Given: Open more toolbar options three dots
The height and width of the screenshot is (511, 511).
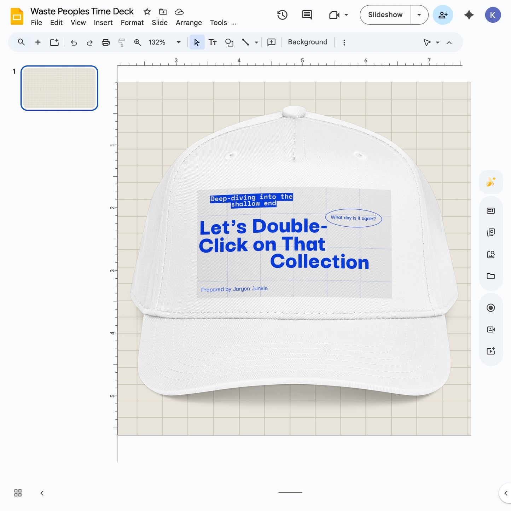Looking at the screenshot, I should click(344, 42).
